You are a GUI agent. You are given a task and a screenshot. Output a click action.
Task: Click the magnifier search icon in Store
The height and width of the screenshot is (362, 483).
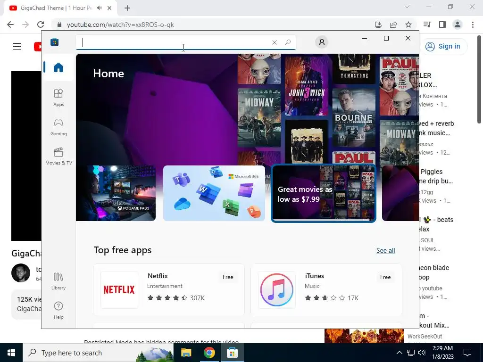tap(288, 42)
